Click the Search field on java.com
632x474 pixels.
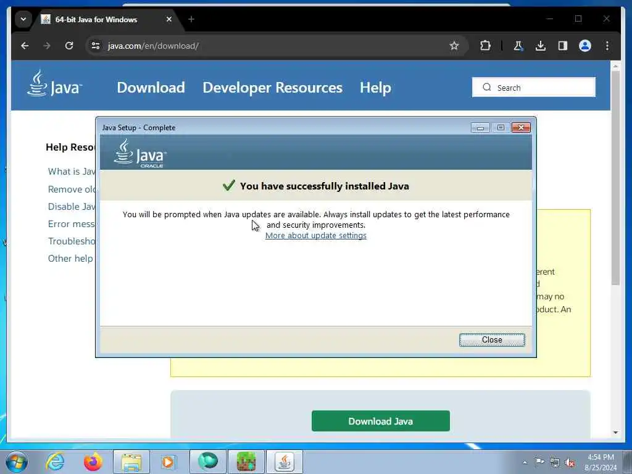534,87
